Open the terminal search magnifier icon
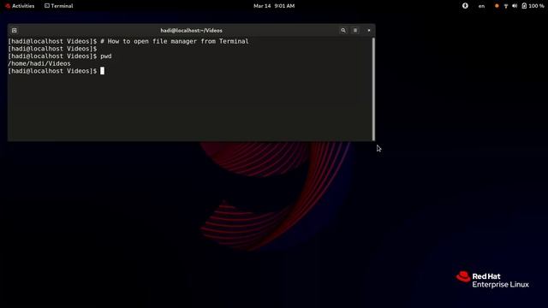This screenshot has width=548, height=308. (343, 31)
